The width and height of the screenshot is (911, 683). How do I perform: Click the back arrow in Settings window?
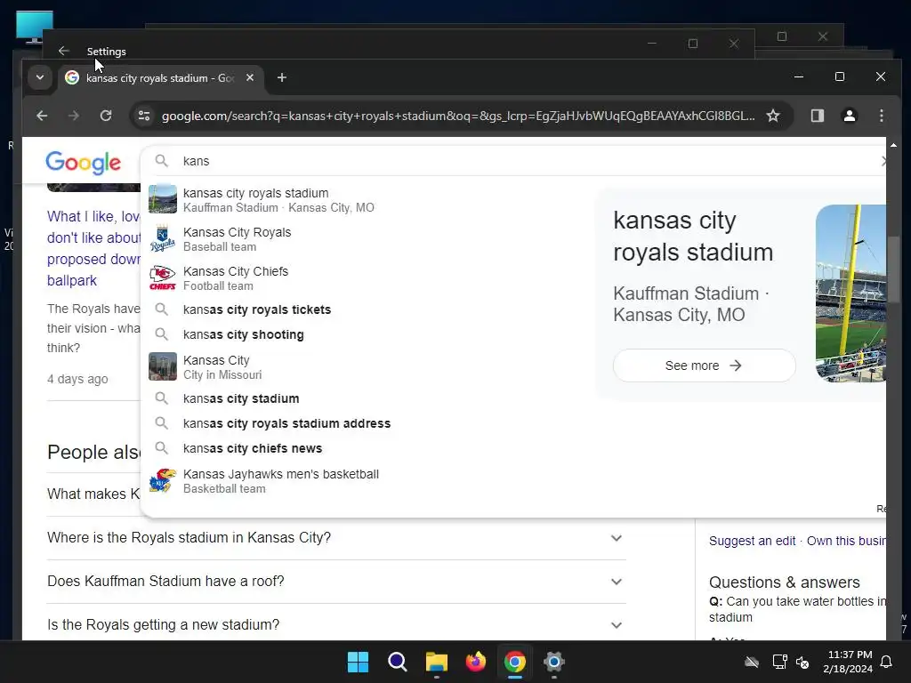coord(64,51)
